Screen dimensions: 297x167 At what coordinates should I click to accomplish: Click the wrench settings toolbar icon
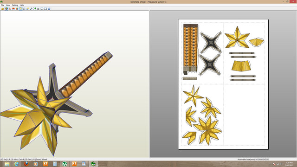(x=31, y=9)
